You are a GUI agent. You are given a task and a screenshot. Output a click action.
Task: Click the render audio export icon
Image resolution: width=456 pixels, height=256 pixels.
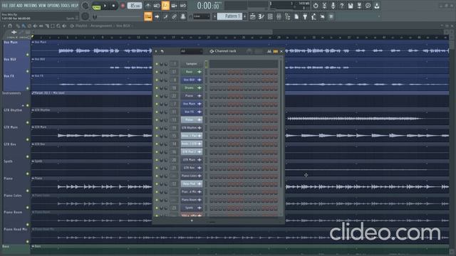coord(359,6)
